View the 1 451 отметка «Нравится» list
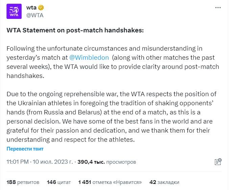229x190 pixels. pos(110,182)
